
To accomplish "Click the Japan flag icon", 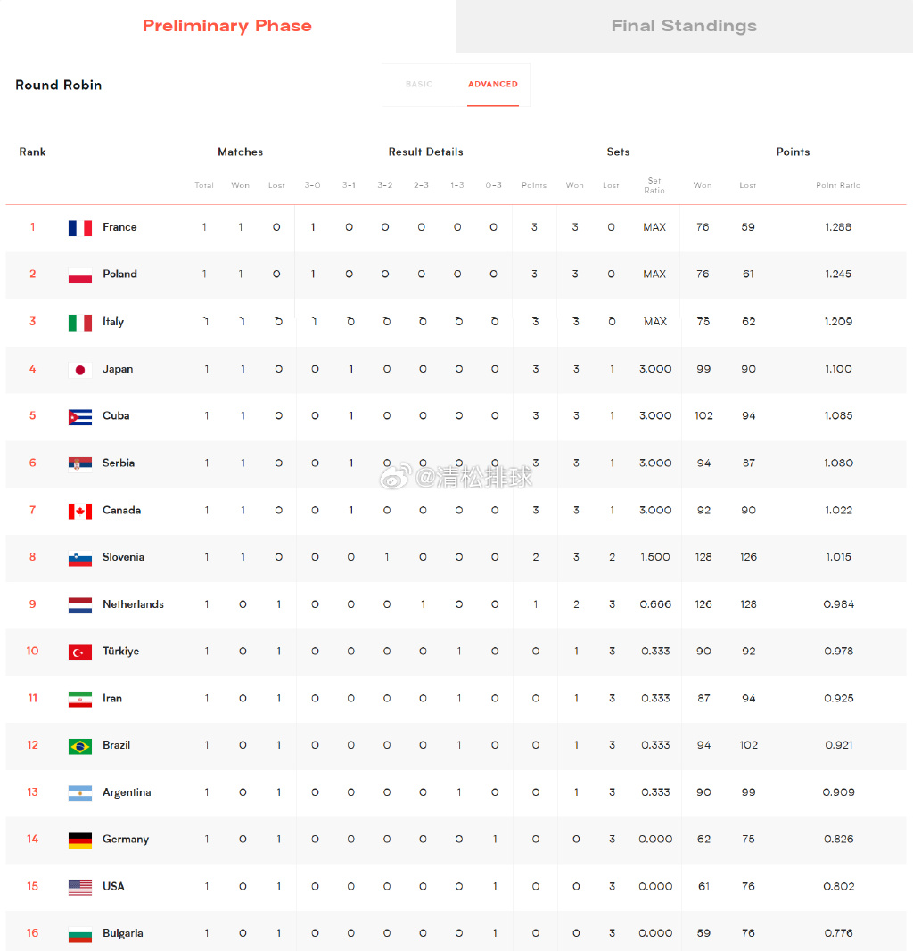I will pyautogui.click(x=80, y=370).
